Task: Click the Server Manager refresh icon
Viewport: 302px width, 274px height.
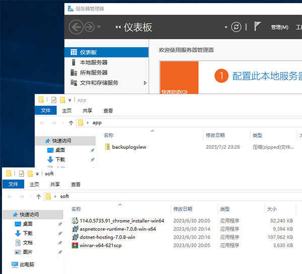Action: (x=236, y=27)
